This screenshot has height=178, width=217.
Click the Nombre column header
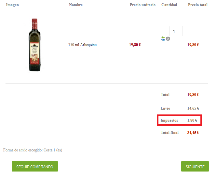click(76, 5)
